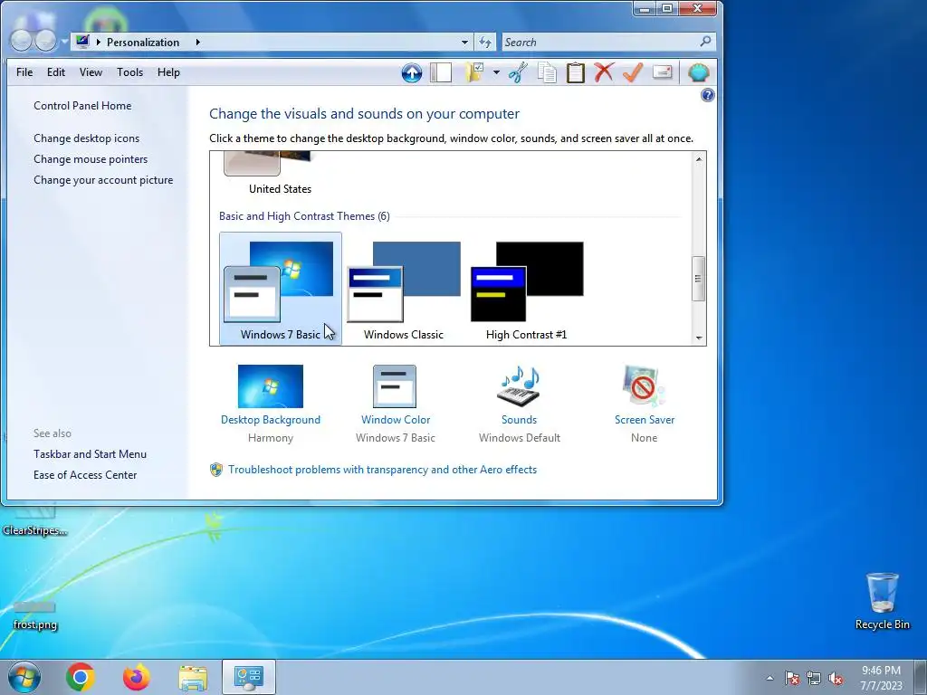The height and width of the screenshot is (695, 927).
Task: Click the muted volume tray icon
Action: [836, 678]
